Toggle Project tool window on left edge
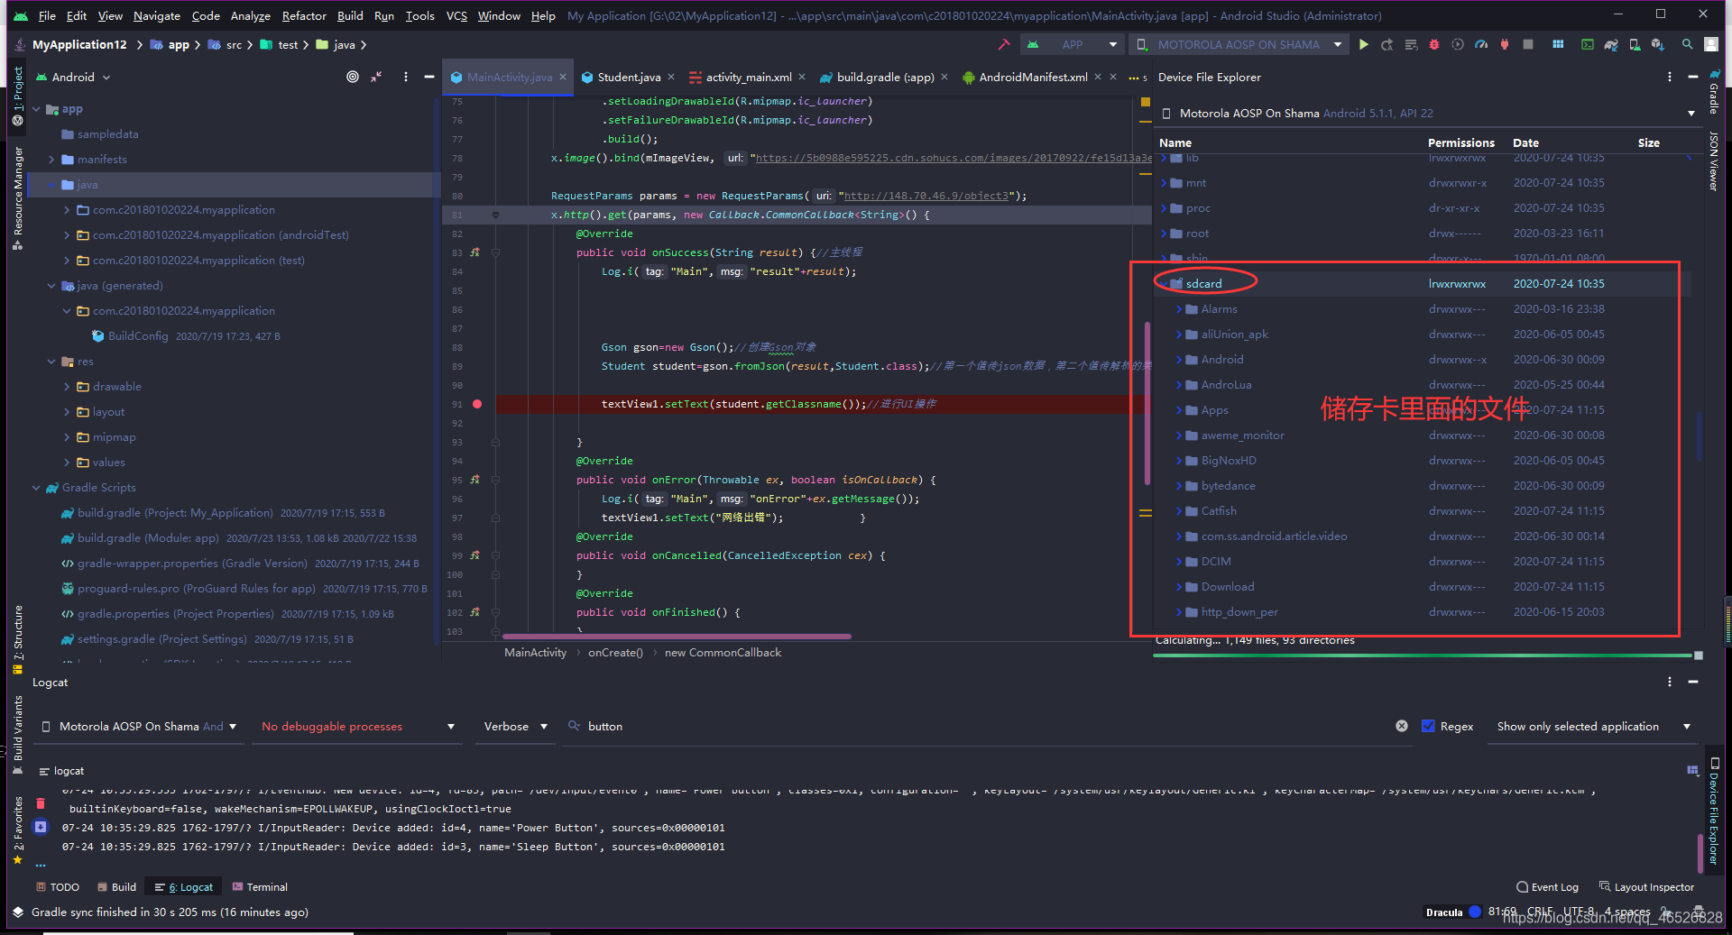 click(x=17, y=96)
